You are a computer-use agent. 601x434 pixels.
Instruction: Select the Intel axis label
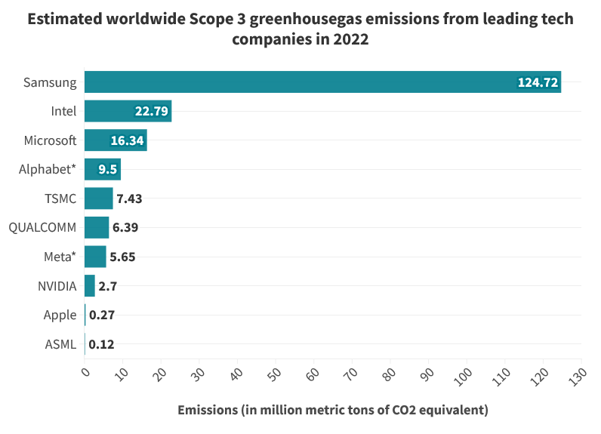pyautogui.click(x=63, y=111)
